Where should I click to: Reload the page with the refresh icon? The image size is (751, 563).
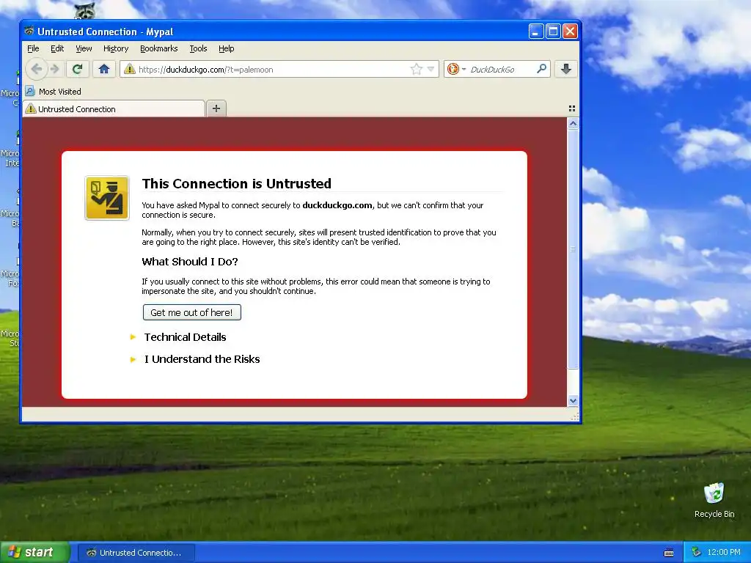pos(77,70)
